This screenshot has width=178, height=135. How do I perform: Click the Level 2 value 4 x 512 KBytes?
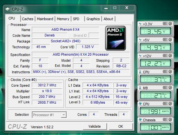coord(98,97)
